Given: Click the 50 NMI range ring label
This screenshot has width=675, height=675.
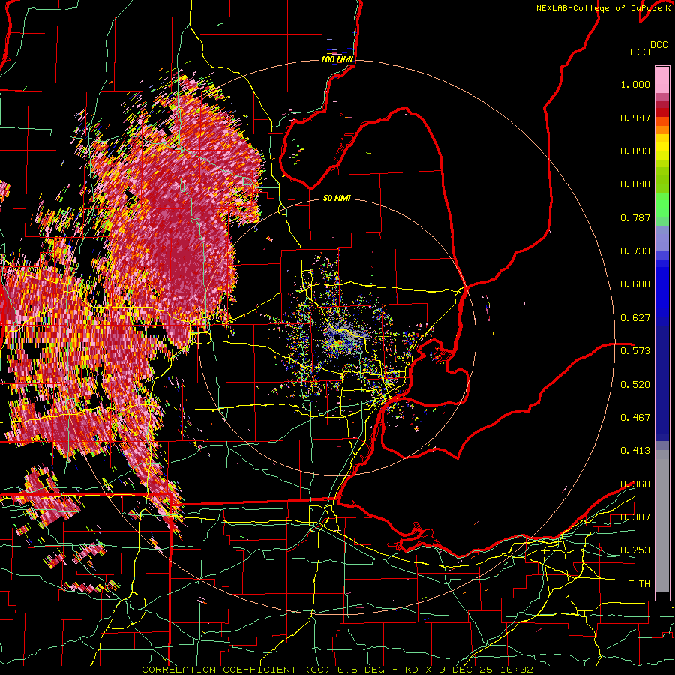Looking at the screenshot, I should tap(337, 199).
